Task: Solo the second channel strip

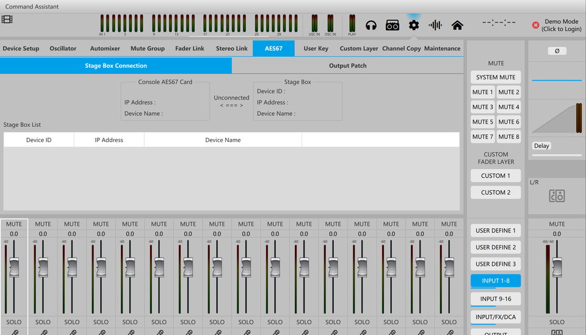Action: coord(43,322)
